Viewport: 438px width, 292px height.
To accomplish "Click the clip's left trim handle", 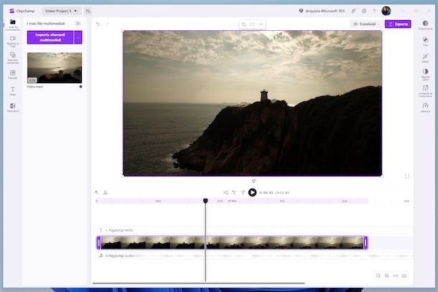I will [98, 242].
